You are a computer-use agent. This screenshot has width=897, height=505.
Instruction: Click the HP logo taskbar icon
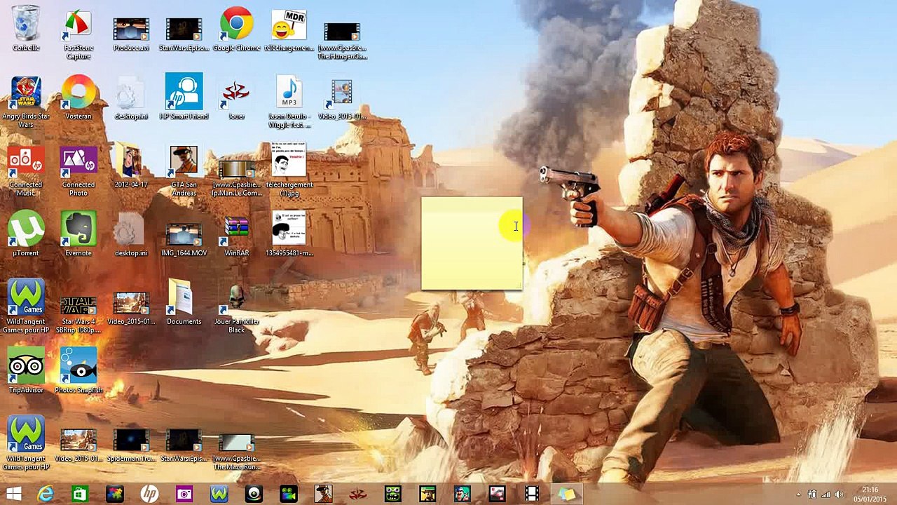[x=149, y=494]
